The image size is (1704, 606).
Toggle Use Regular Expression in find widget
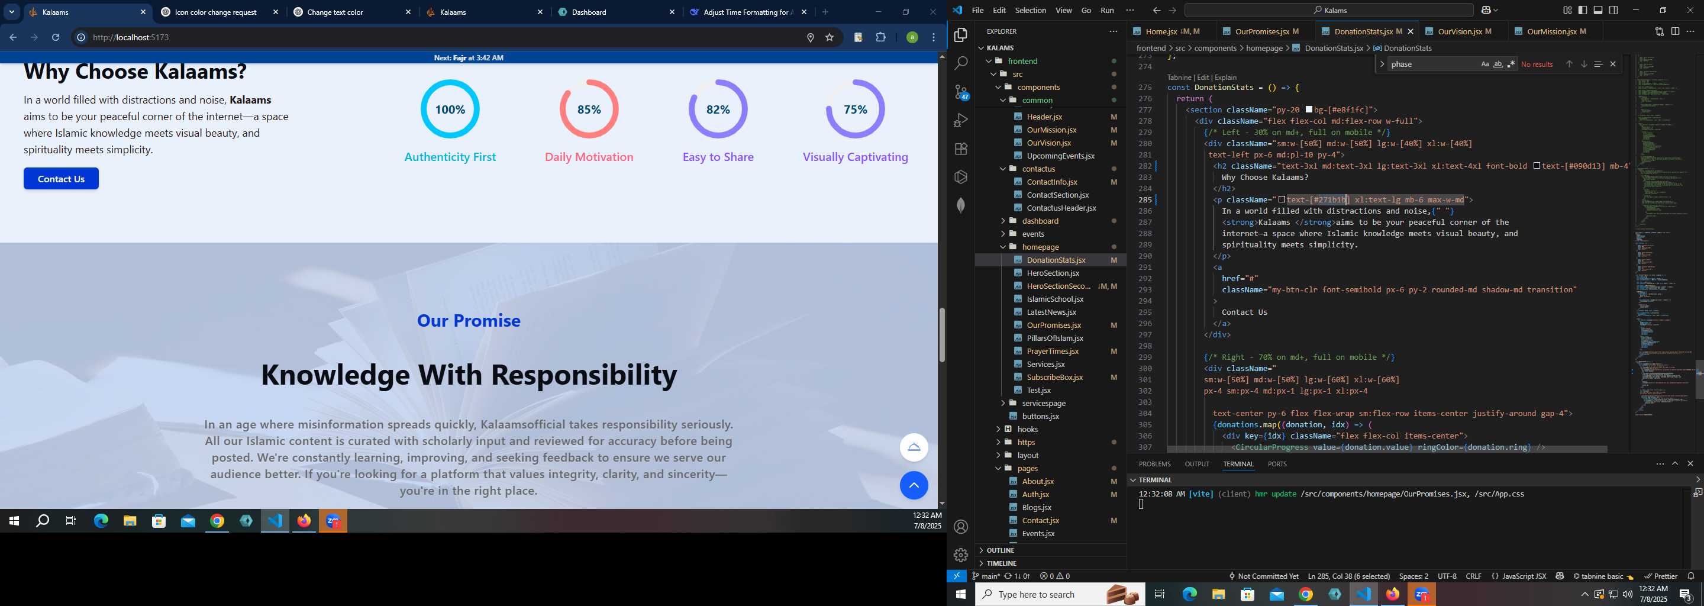(1511, 64)
